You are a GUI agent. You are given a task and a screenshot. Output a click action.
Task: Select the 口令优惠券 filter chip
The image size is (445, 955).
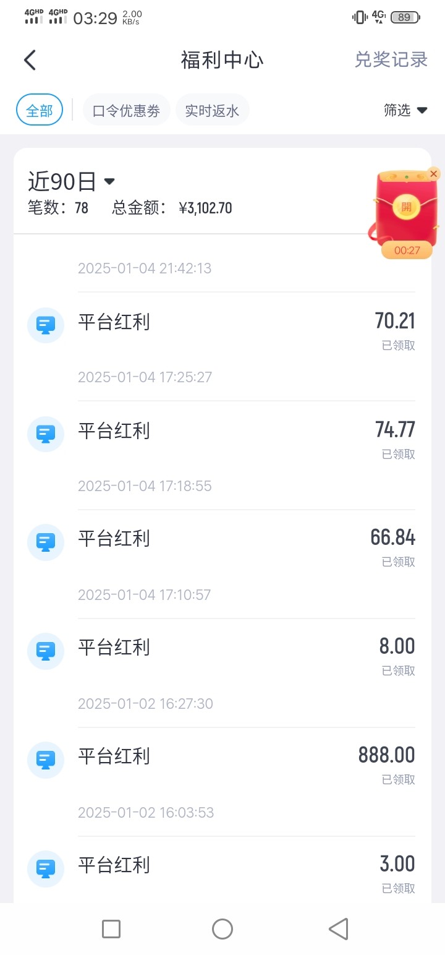point(126,110)
